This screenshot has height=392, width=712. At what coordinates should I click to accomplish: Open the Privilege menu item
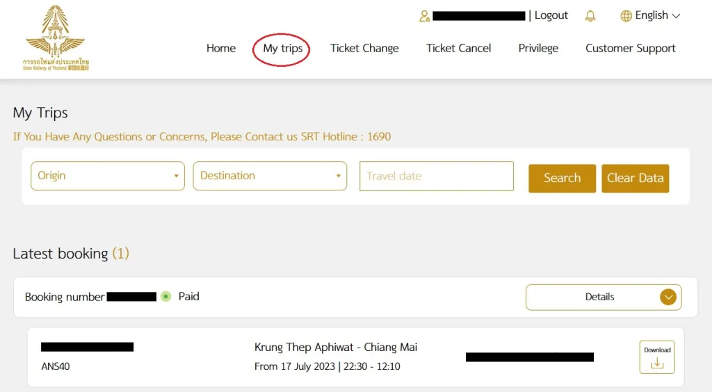click(538, 48)
